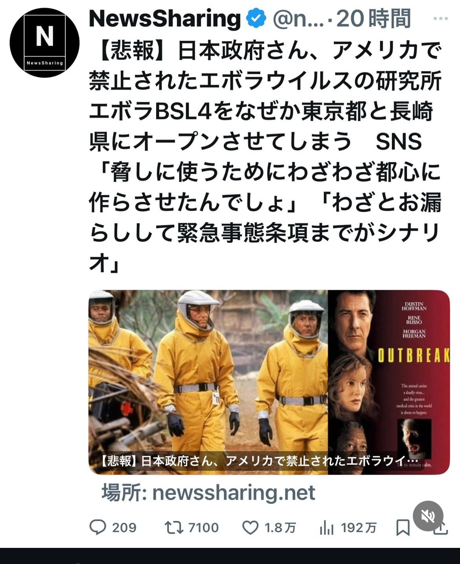This screenshot has height=564, width=460.
Task: Open the three-dot more options menu
Action: pyautogui.click(x=440, y=18)
